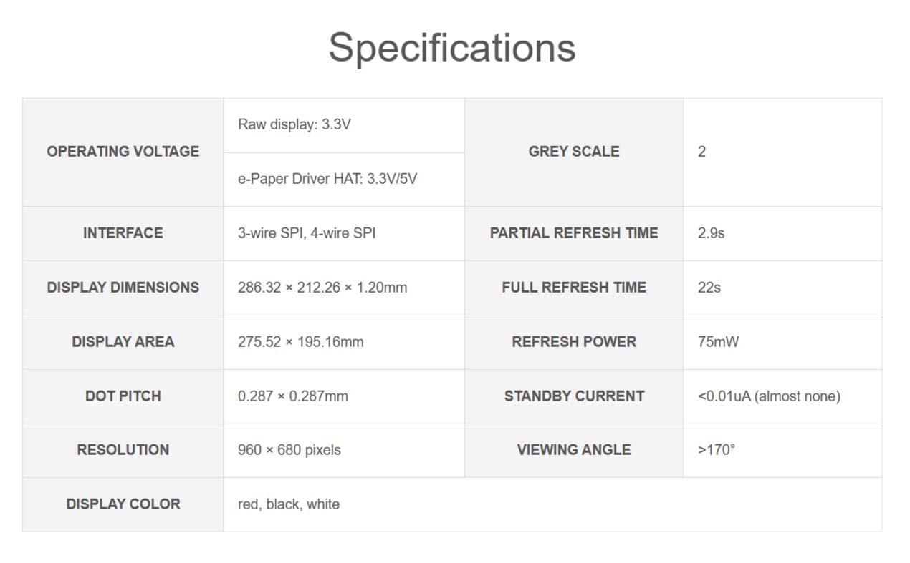The height and width of the screenshot is (563, 910).
Task: Click the VIEWING ANGLE label cell
Action: point(574,450)
